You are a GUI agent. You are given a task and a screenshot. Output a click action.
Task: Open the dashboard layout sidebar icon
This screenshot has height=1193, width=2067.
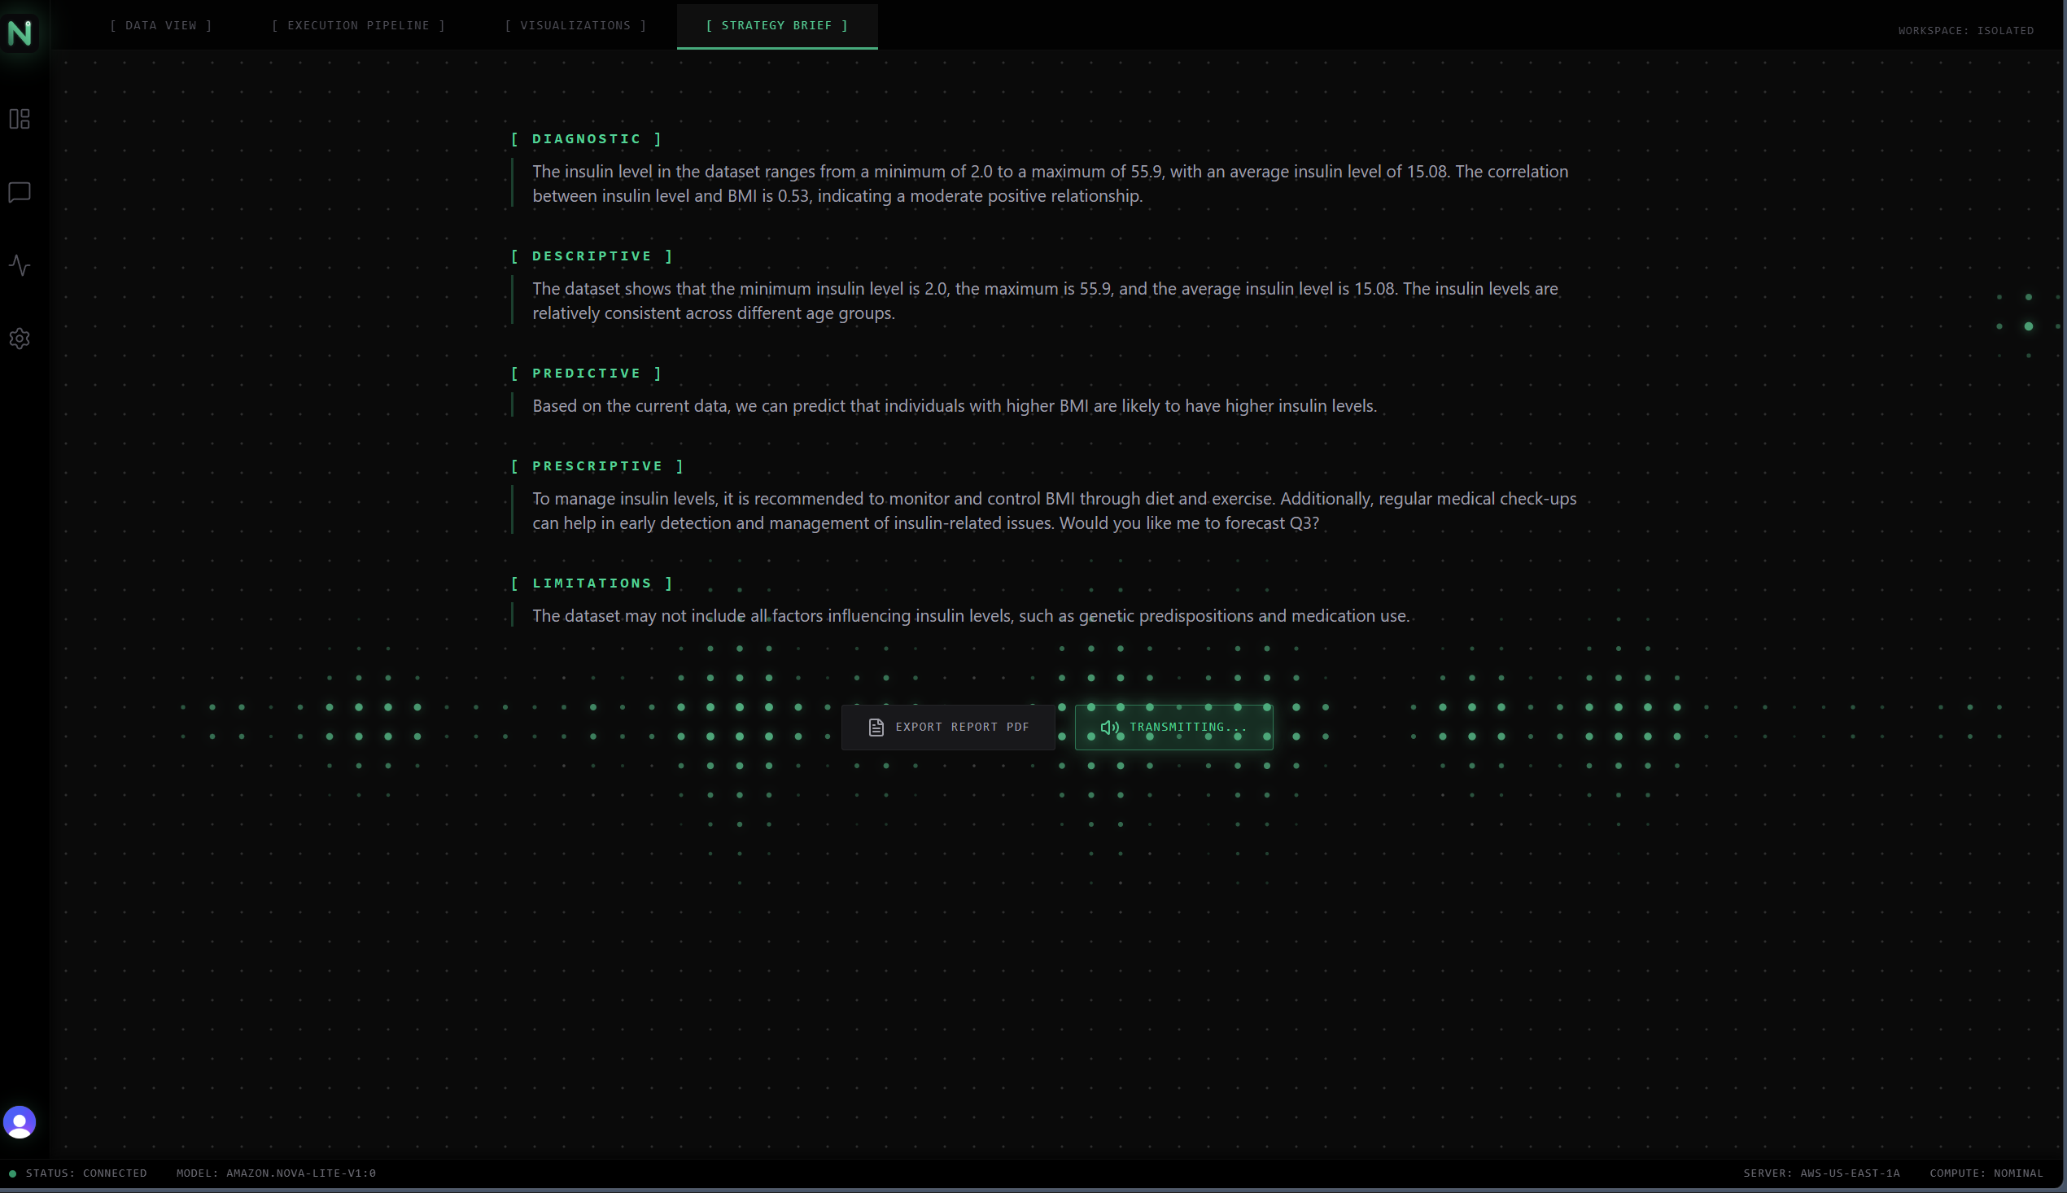click(20, 119)
